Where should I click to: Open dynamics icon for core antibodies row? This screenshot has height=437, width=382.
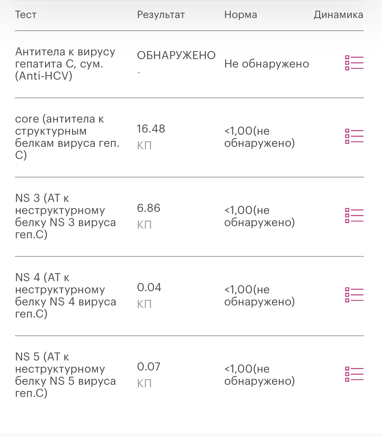(354, 136)
